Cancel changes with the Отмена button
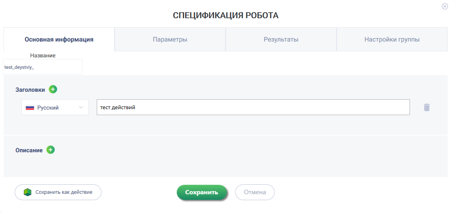 [255, 192]
